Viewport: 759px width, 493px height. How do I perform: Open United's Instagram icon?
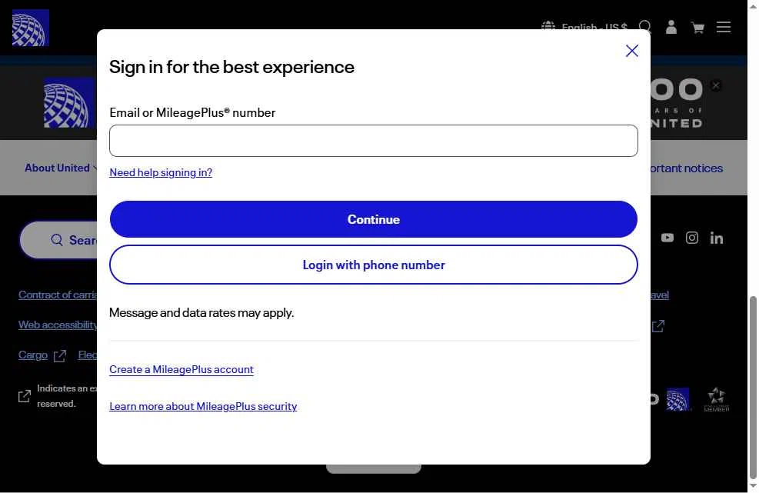tap(692, 238)
